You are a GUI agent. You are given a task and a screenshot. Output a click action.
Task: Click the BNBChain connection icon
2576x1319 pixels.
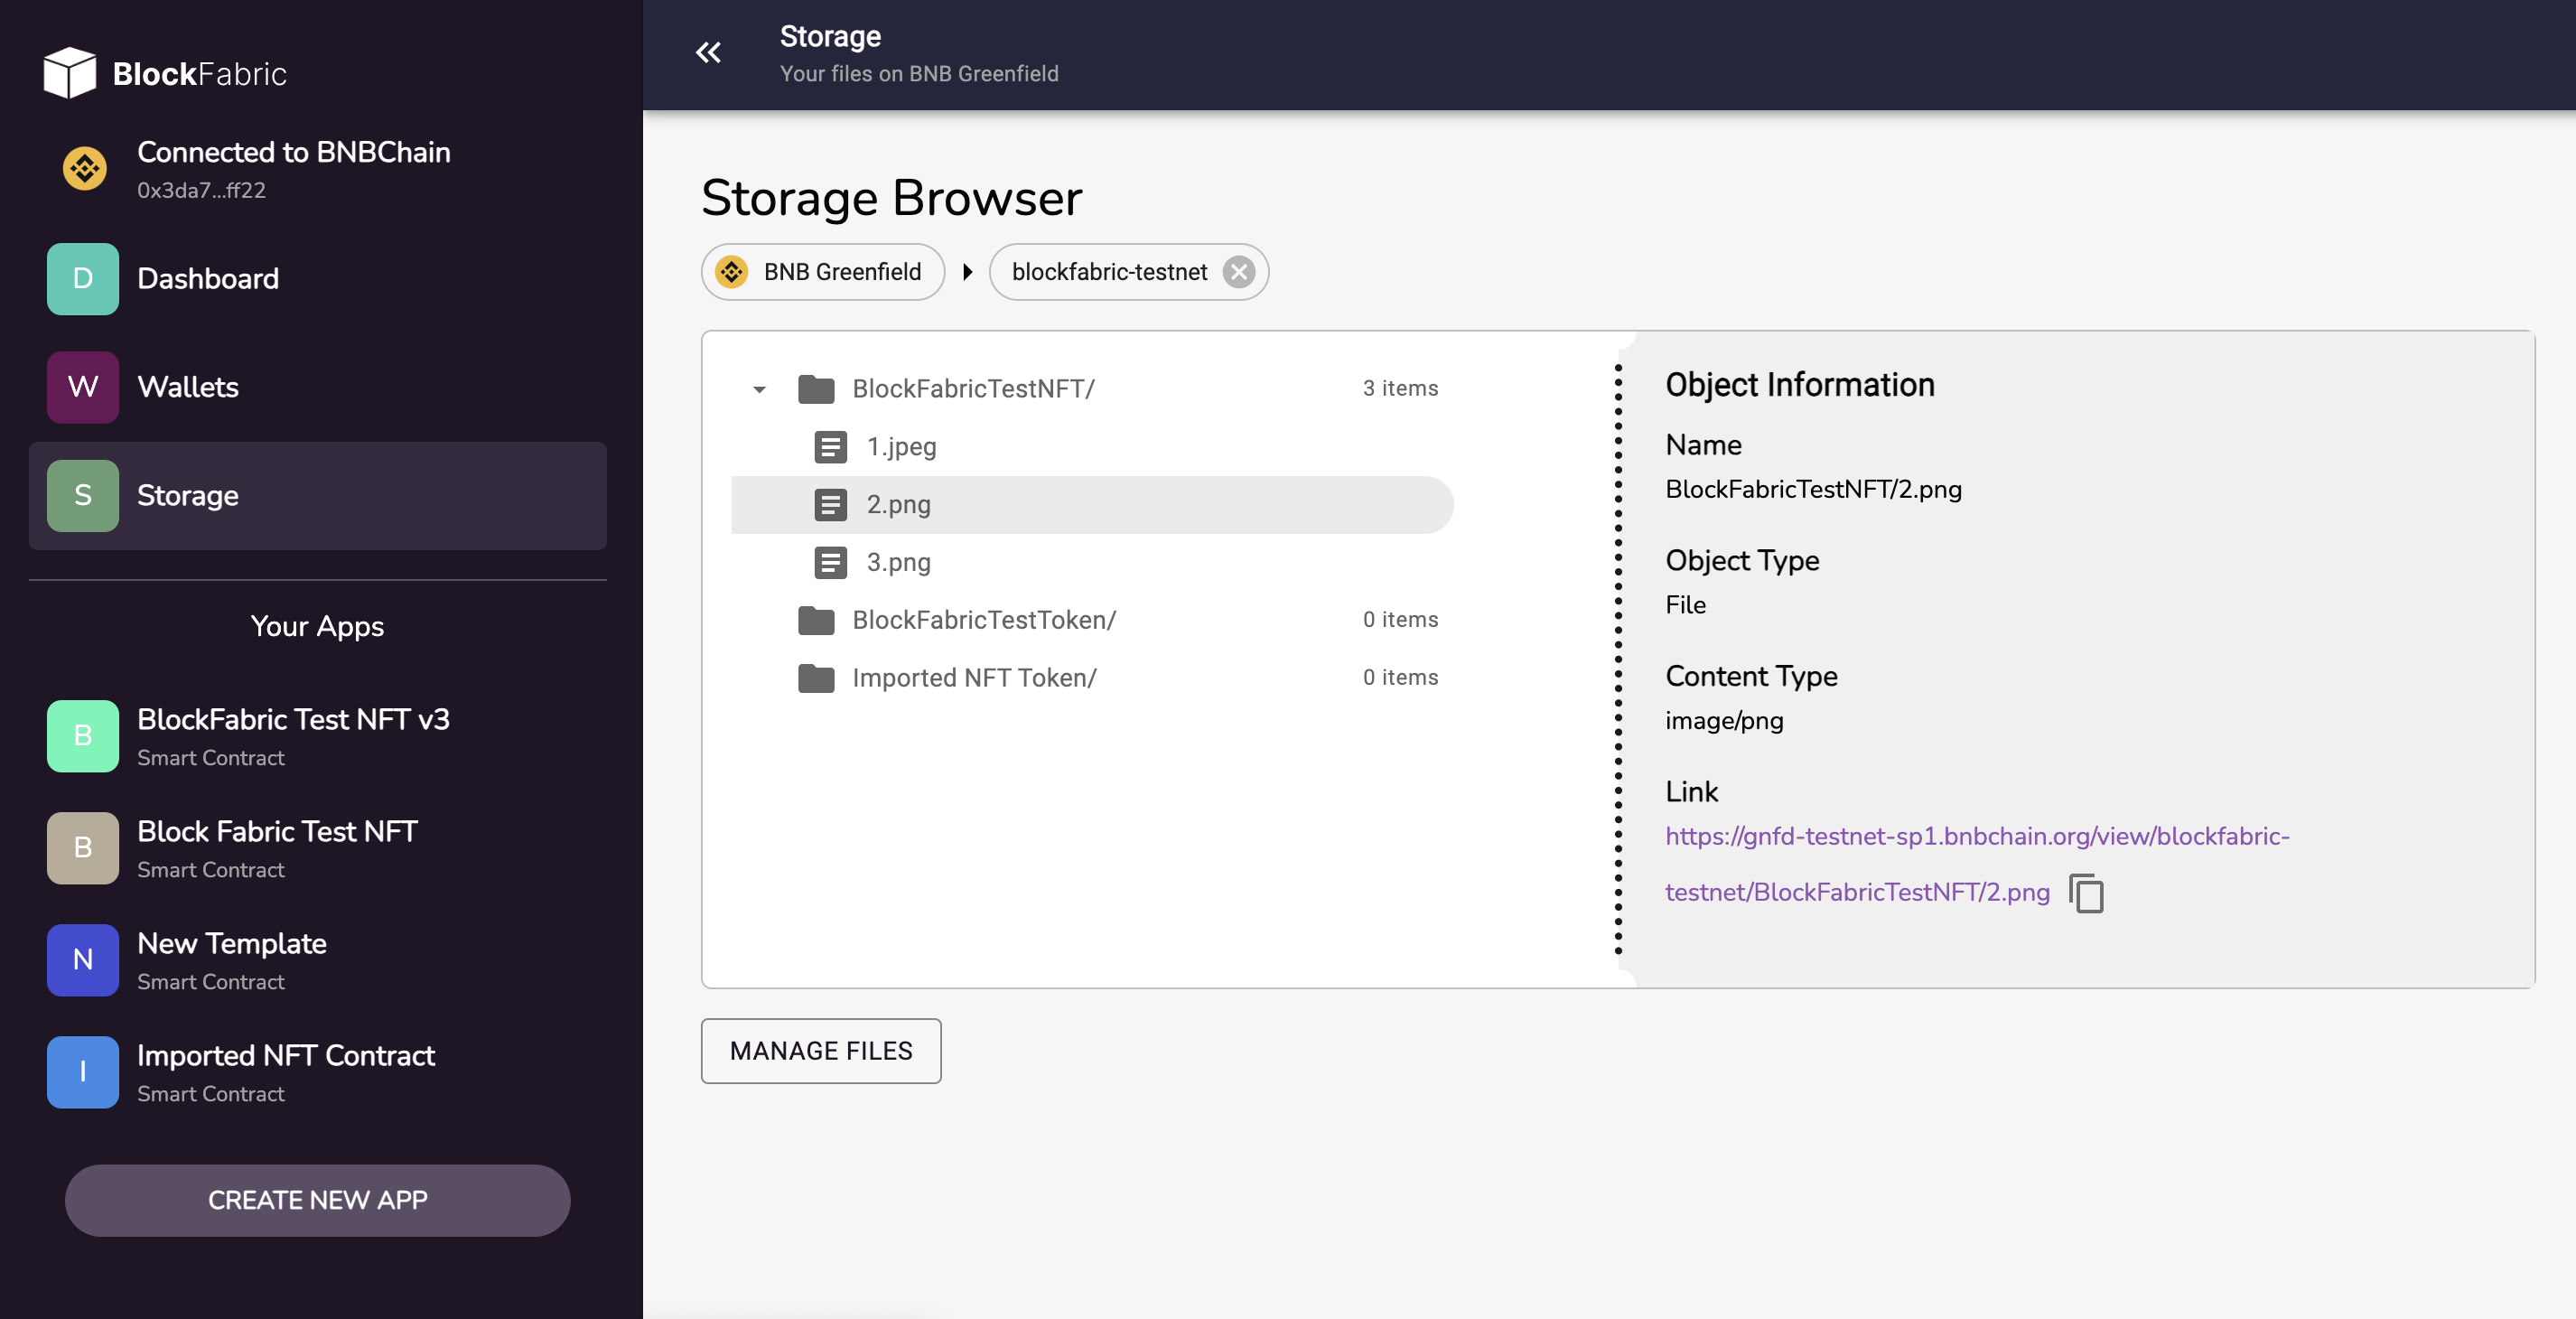tap(84, 168)
